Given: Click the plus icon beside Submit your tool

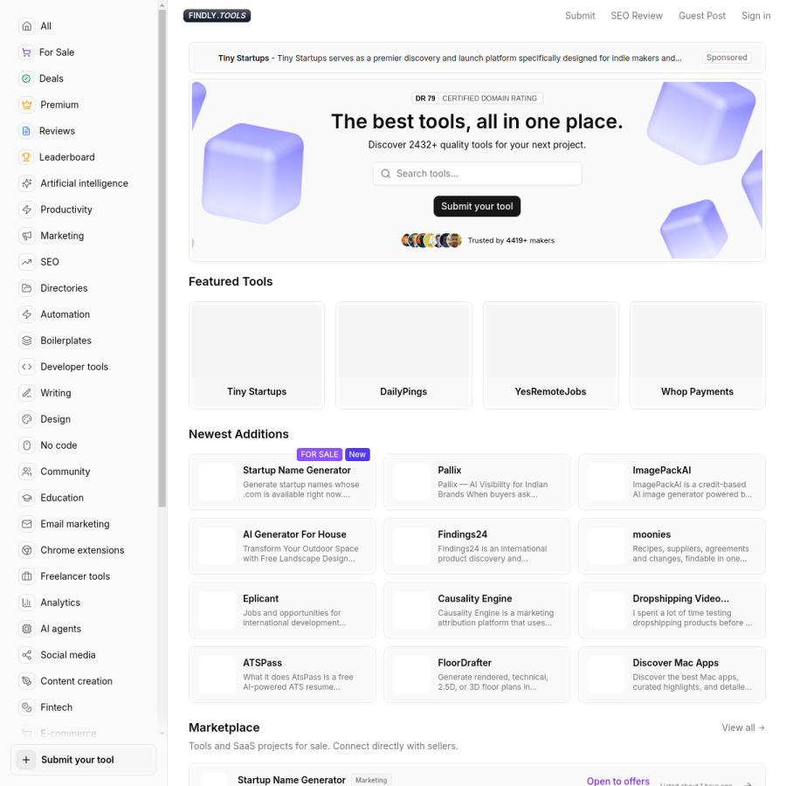Looking at the screenshot, I should point(26,760).
